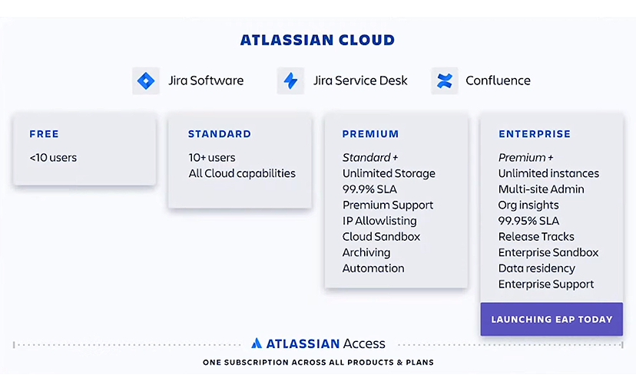Click "Enterprise Sandbox" feature
This screenshot has height=391, width=636.
[x=548, y=252]
